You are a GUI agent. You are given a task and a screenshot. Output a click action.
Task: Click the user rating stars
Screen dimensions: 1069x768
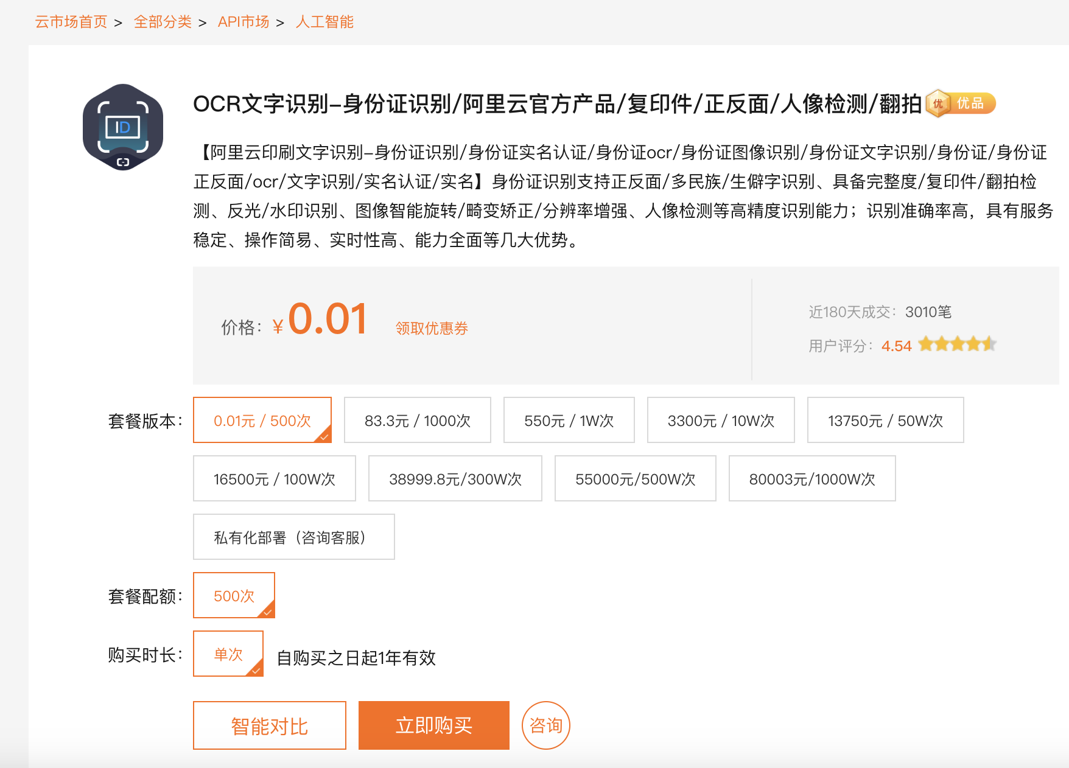coord(957,344)
